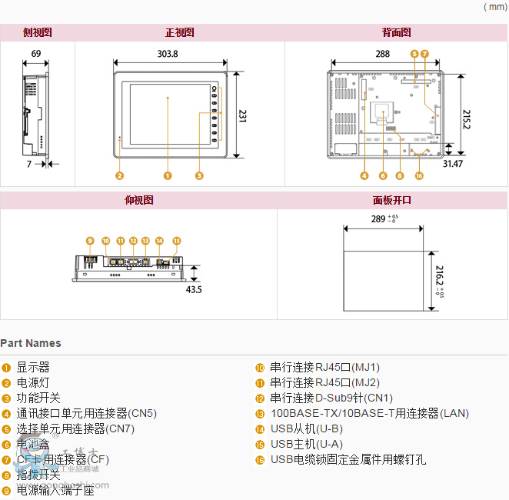The height and width of the screenshot is (500, 509).
Task: Click callout marker 16 under back view
Action: [419, 176]
